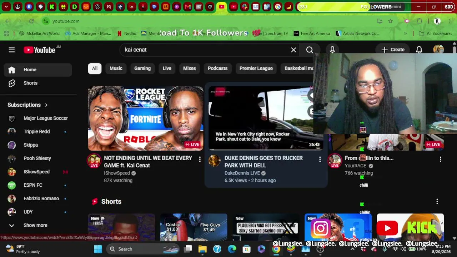The width and height of the screenshot is (457, 257).
Task: Expand 'Show more' subscriptions
Action: [x=38, y=225]
